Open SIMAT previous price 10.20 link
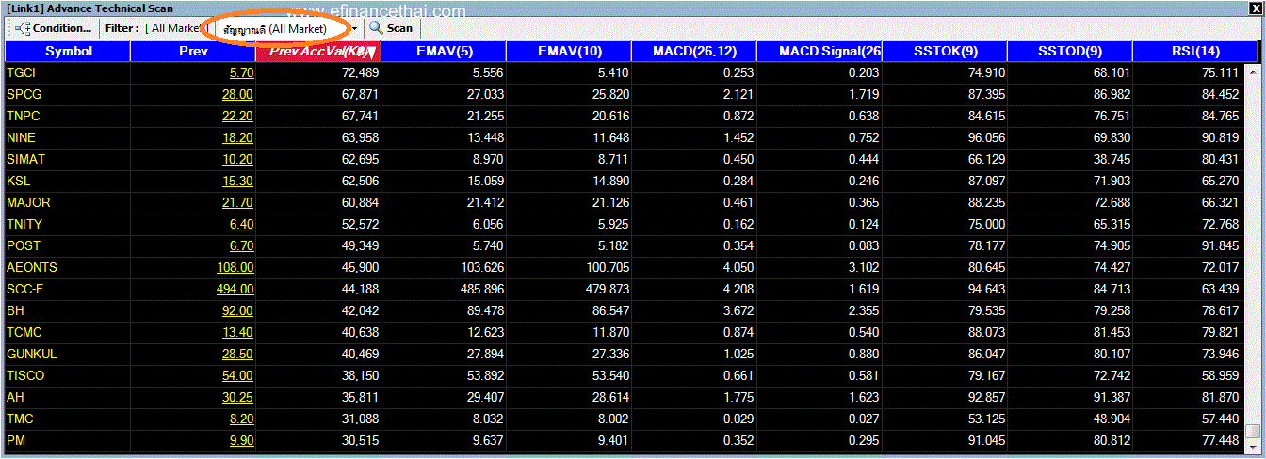 pyautogui.click(x=237, y=159)
